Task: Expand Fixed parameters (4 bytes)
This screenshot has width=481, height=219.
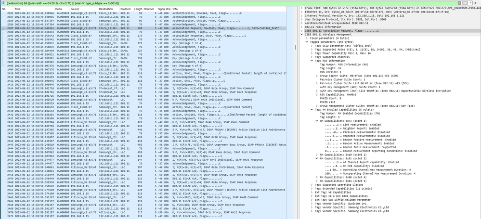Action: click(307, 38)
